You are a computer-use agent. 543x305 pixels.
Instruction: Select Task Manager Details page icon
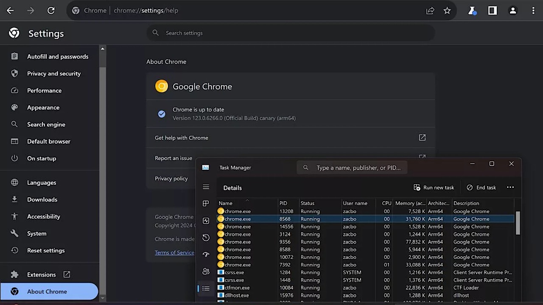(x=206, y=288)
